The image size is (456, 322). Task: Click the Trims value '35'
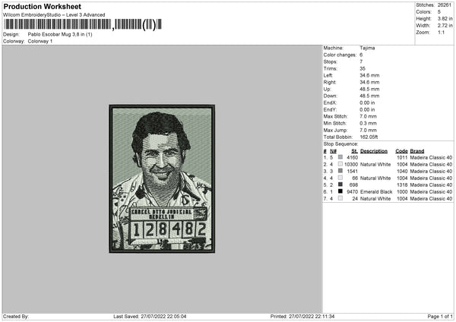(363, 68)
